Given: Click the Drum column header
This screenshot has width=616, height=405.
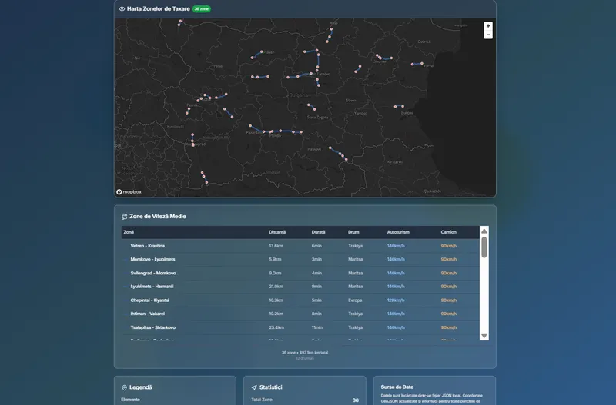Looking at the screenshot, I should coord(353,232).
